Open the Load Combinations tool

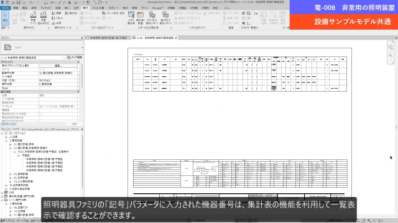(x=44, y=18)
